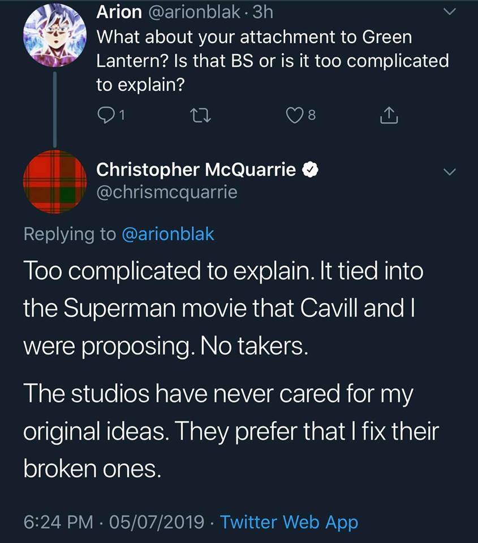Expand options chevron on Arion's tweet
Viewport: 478px width, 543px height.
(x=450, y=12)
